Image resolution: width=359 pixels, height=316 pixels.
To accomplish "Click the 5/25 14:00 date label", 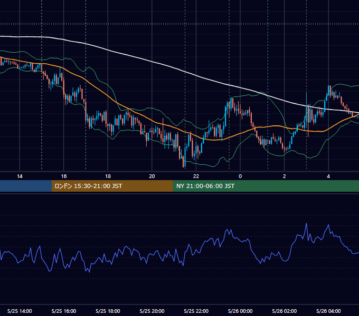I will [20, 311].
